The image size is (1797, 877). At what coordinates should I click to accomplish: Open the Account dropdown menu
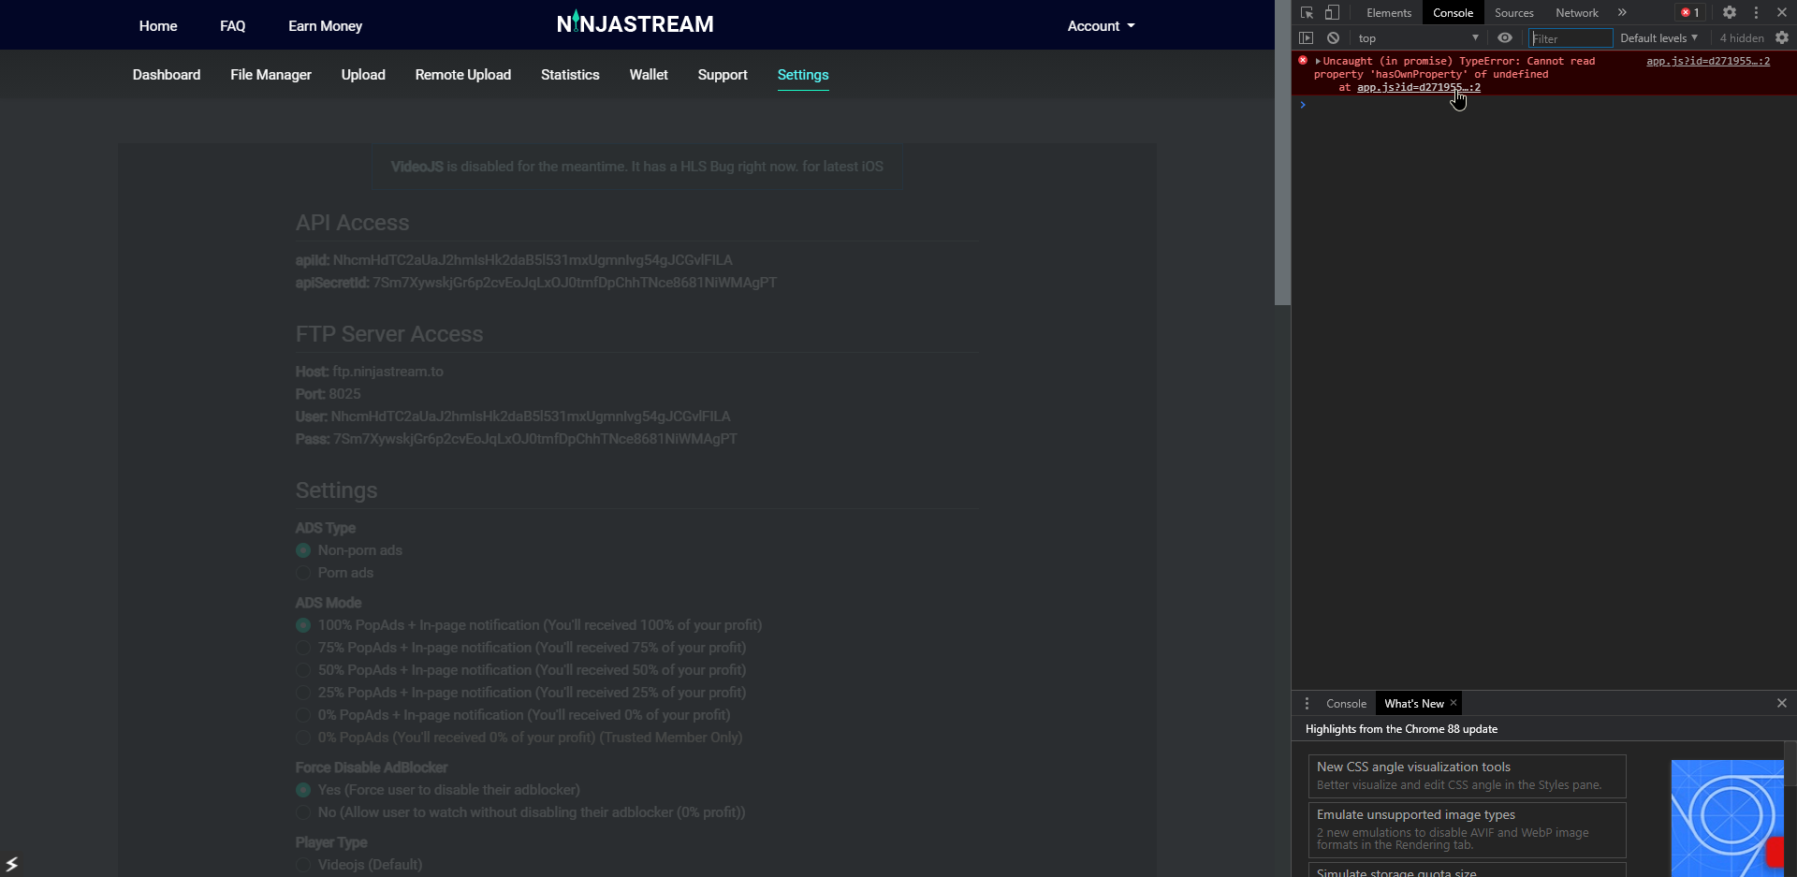tap(1101, 26)
